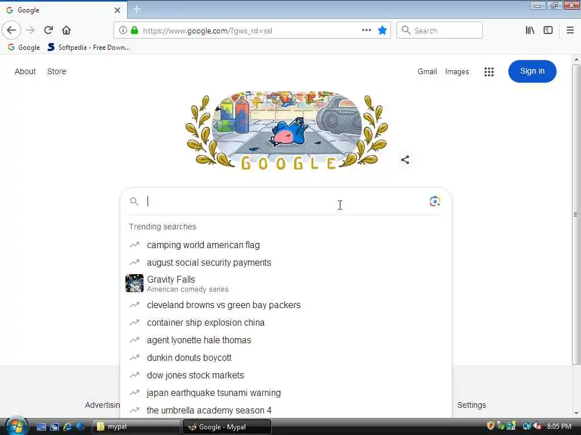Click the volume muted tray icon
This screenshot has height=435, width=581.
[538, 427]
